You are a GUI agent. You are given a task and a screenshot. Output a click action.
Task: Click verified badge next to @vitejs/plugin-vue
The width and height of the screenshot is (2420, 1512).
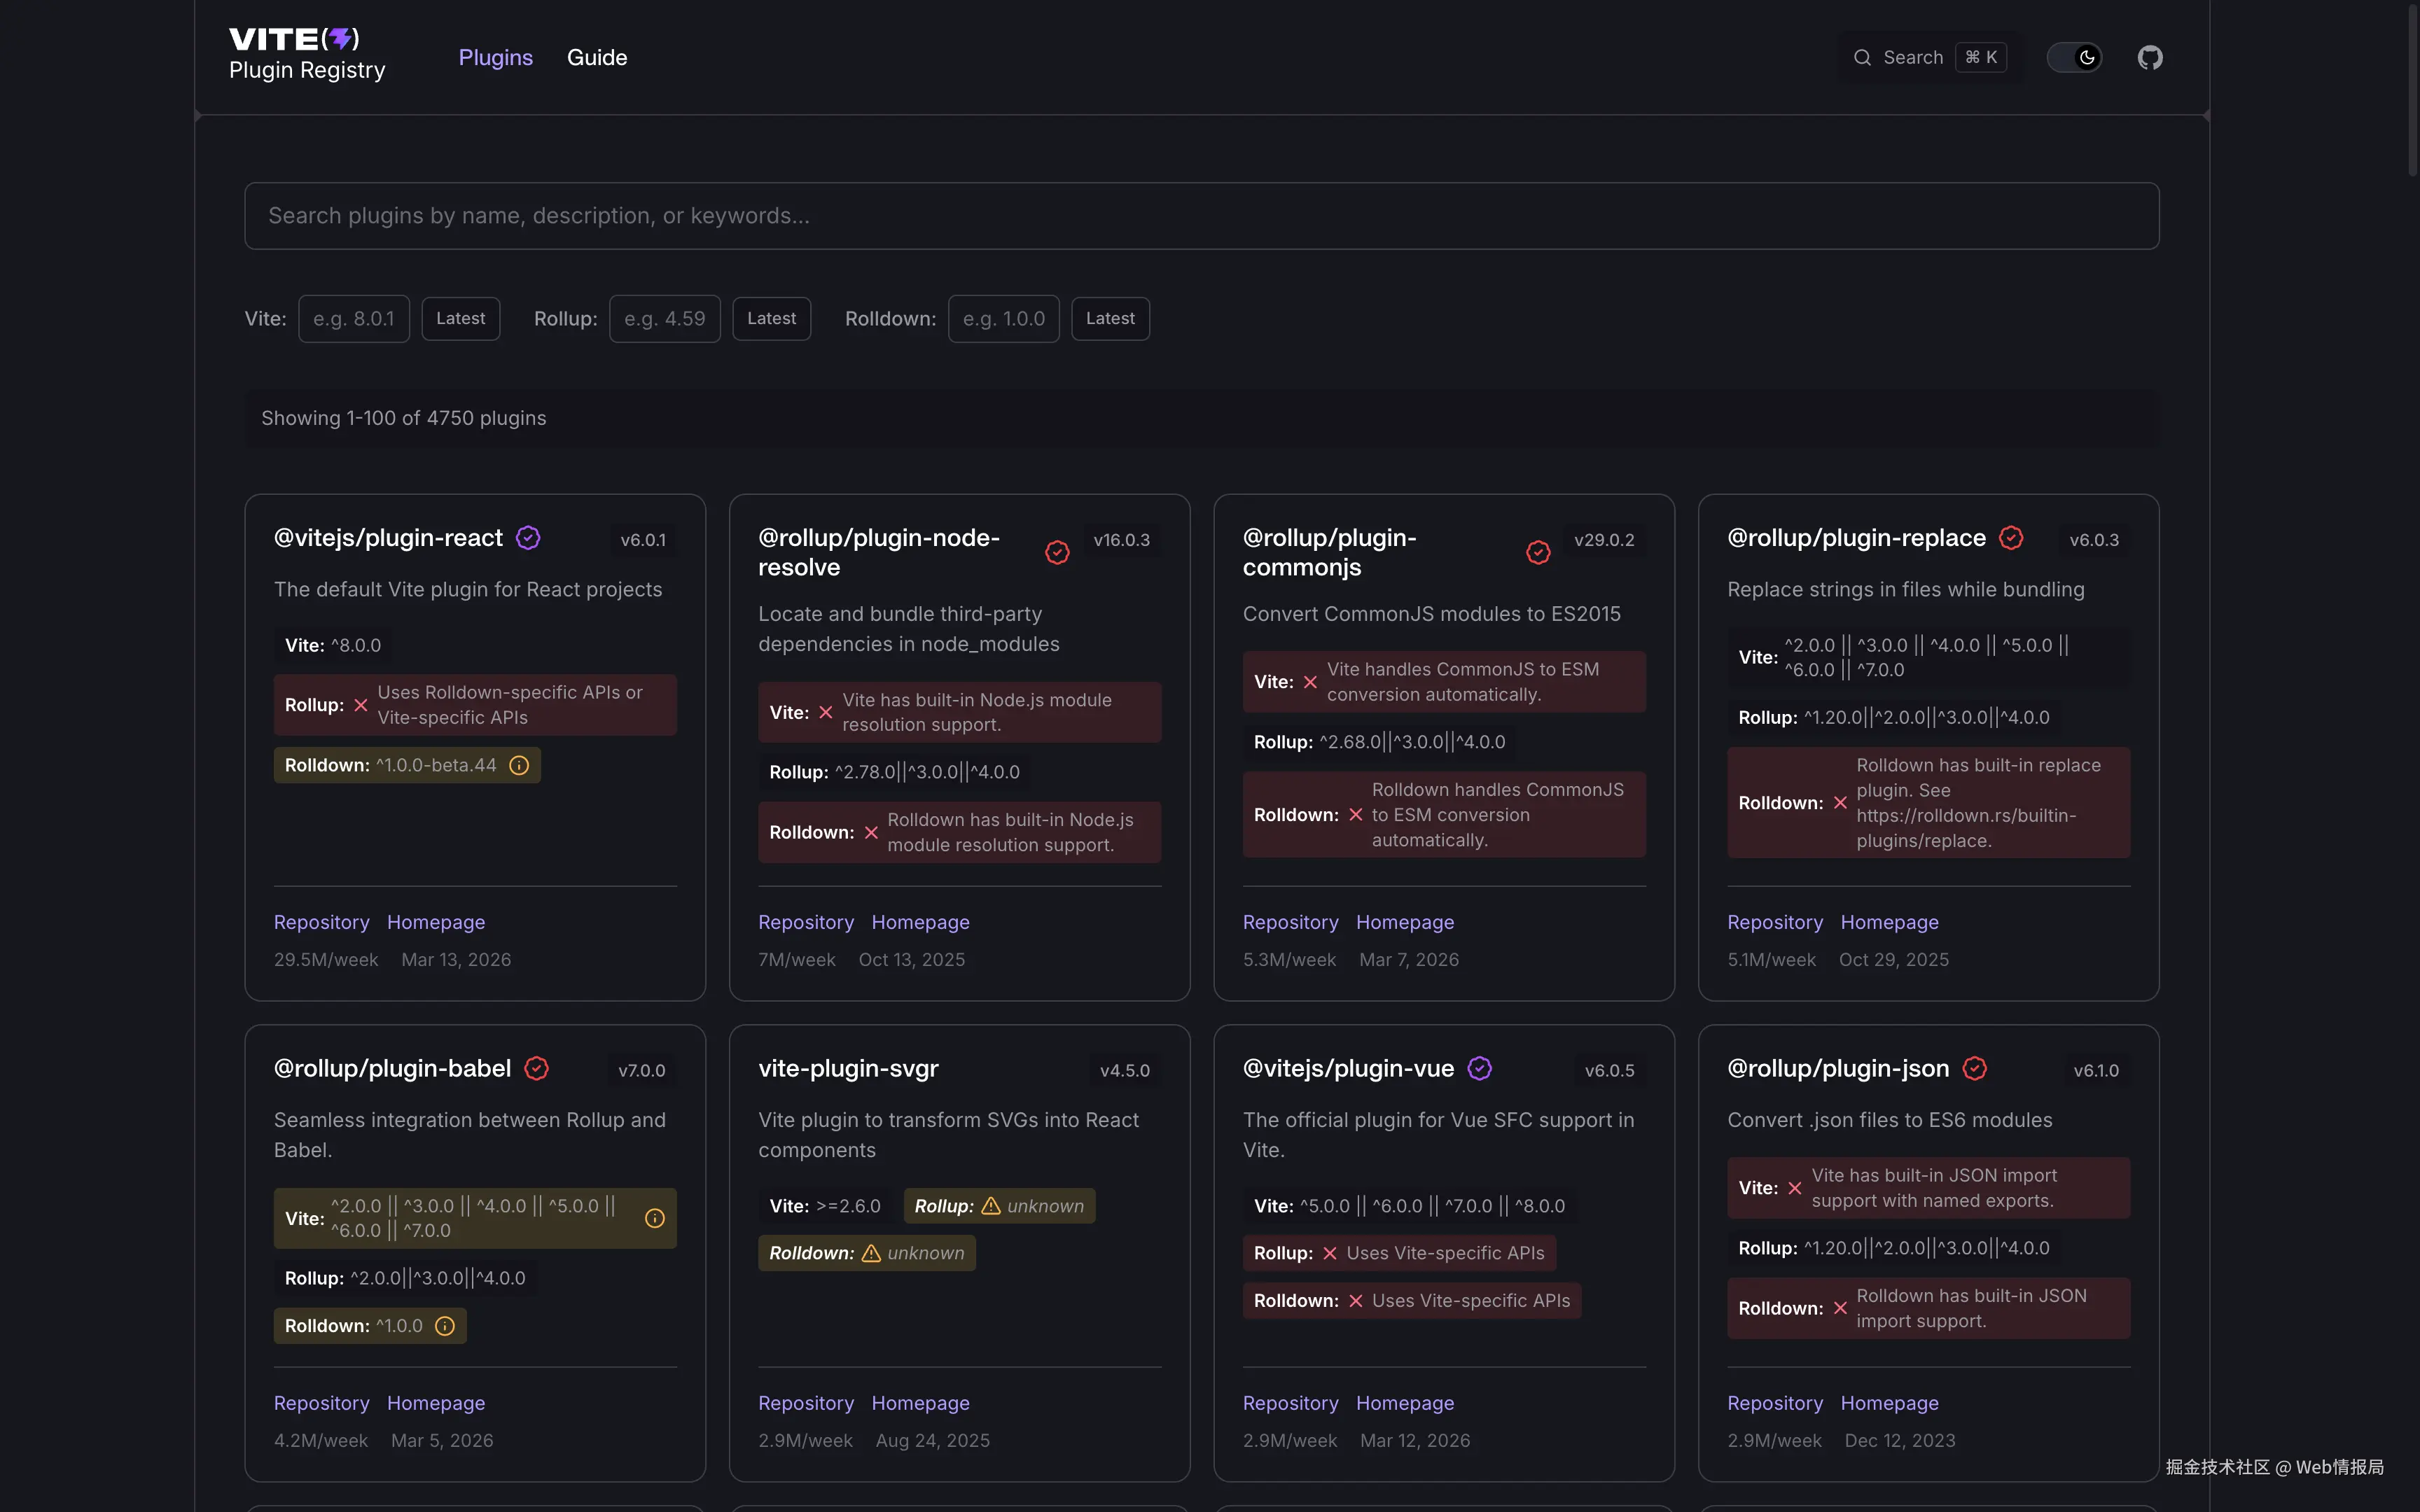tap(1479, 1068)
